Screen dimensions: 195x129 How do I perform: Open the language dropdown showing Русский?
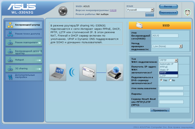point(140,10)
